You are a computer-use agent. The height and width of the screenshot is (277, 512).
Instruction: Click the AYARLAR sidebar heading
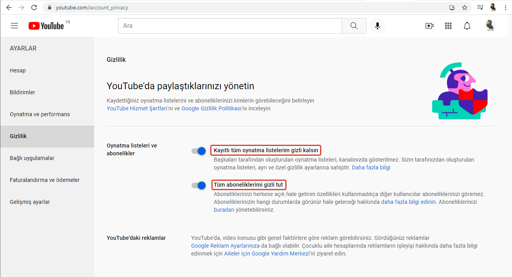point(23,49)
